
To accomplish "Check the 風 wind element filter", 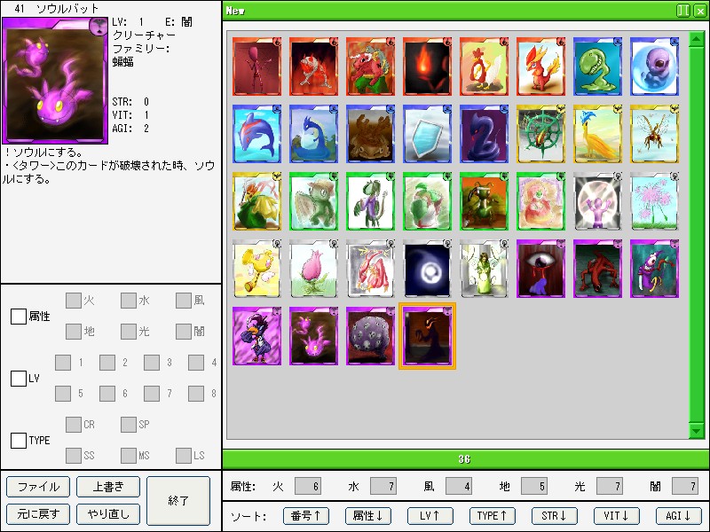I will pyautogui.click(x=184, y=301).
